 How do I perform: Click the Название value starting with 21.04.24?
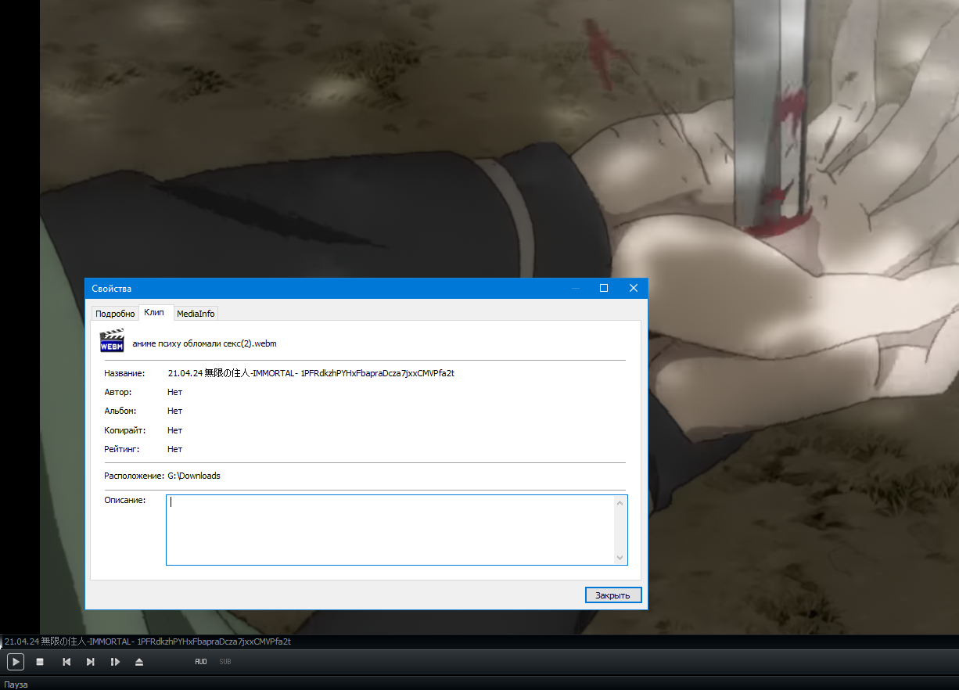pyautogui.click(x=311, y=373)
